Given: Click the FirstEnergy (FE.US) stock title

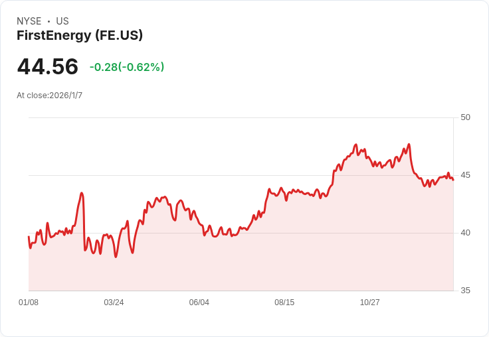Looking at the screenshot, I should click(80, 35).
